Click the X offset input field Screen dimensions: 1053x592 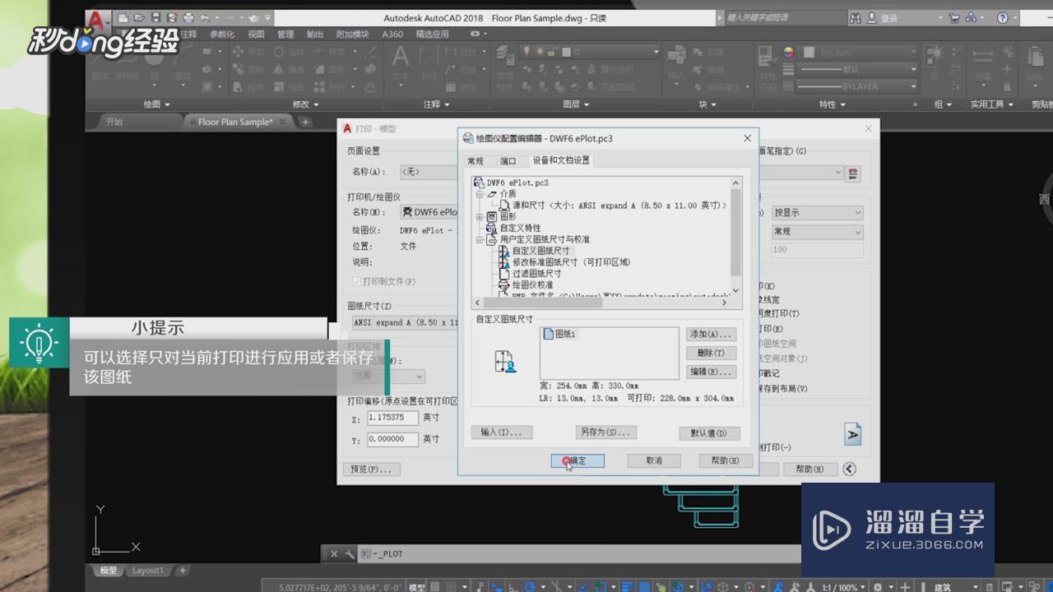pos(393,418)
